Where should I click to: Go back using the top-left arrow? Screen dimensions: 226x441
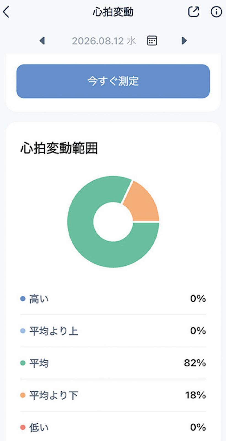[6, 12]
